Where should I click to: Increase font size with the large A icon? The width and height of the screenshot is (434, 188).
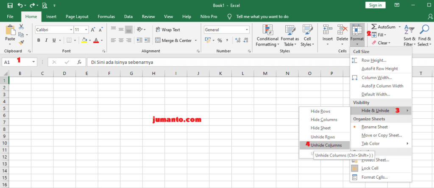93,30
